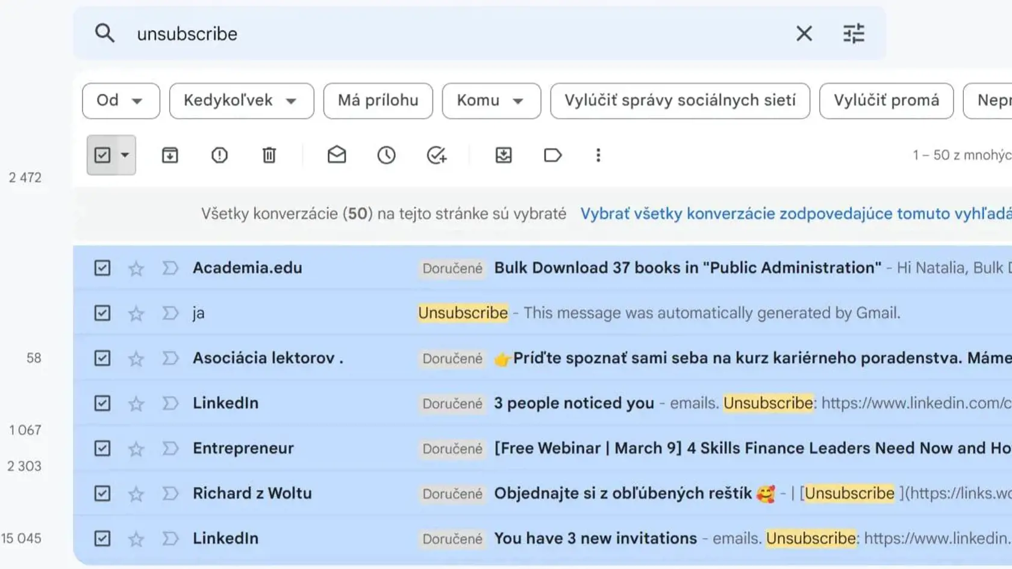Screen dimensions: 1012x569
Task: Click the sidebar count 15 045
Action: coord(22,538)
